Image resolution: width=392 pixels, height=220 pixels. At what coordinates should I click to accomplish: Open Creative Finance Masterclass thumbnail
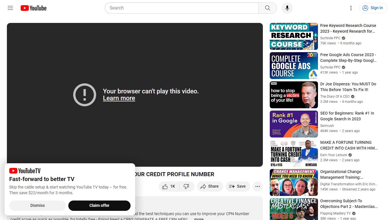point(294,209)
